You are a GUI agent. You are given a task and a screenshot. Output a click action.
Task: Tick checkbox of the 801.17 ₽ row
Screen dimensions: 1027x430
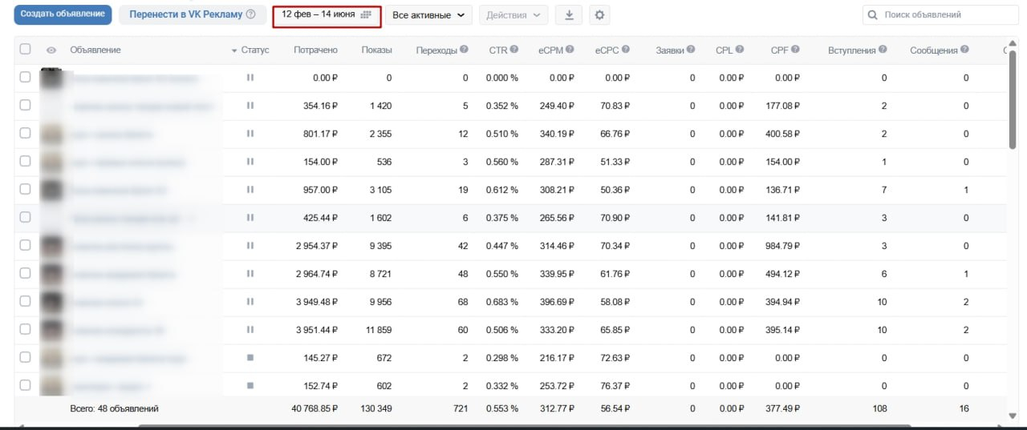click(25, 133)
